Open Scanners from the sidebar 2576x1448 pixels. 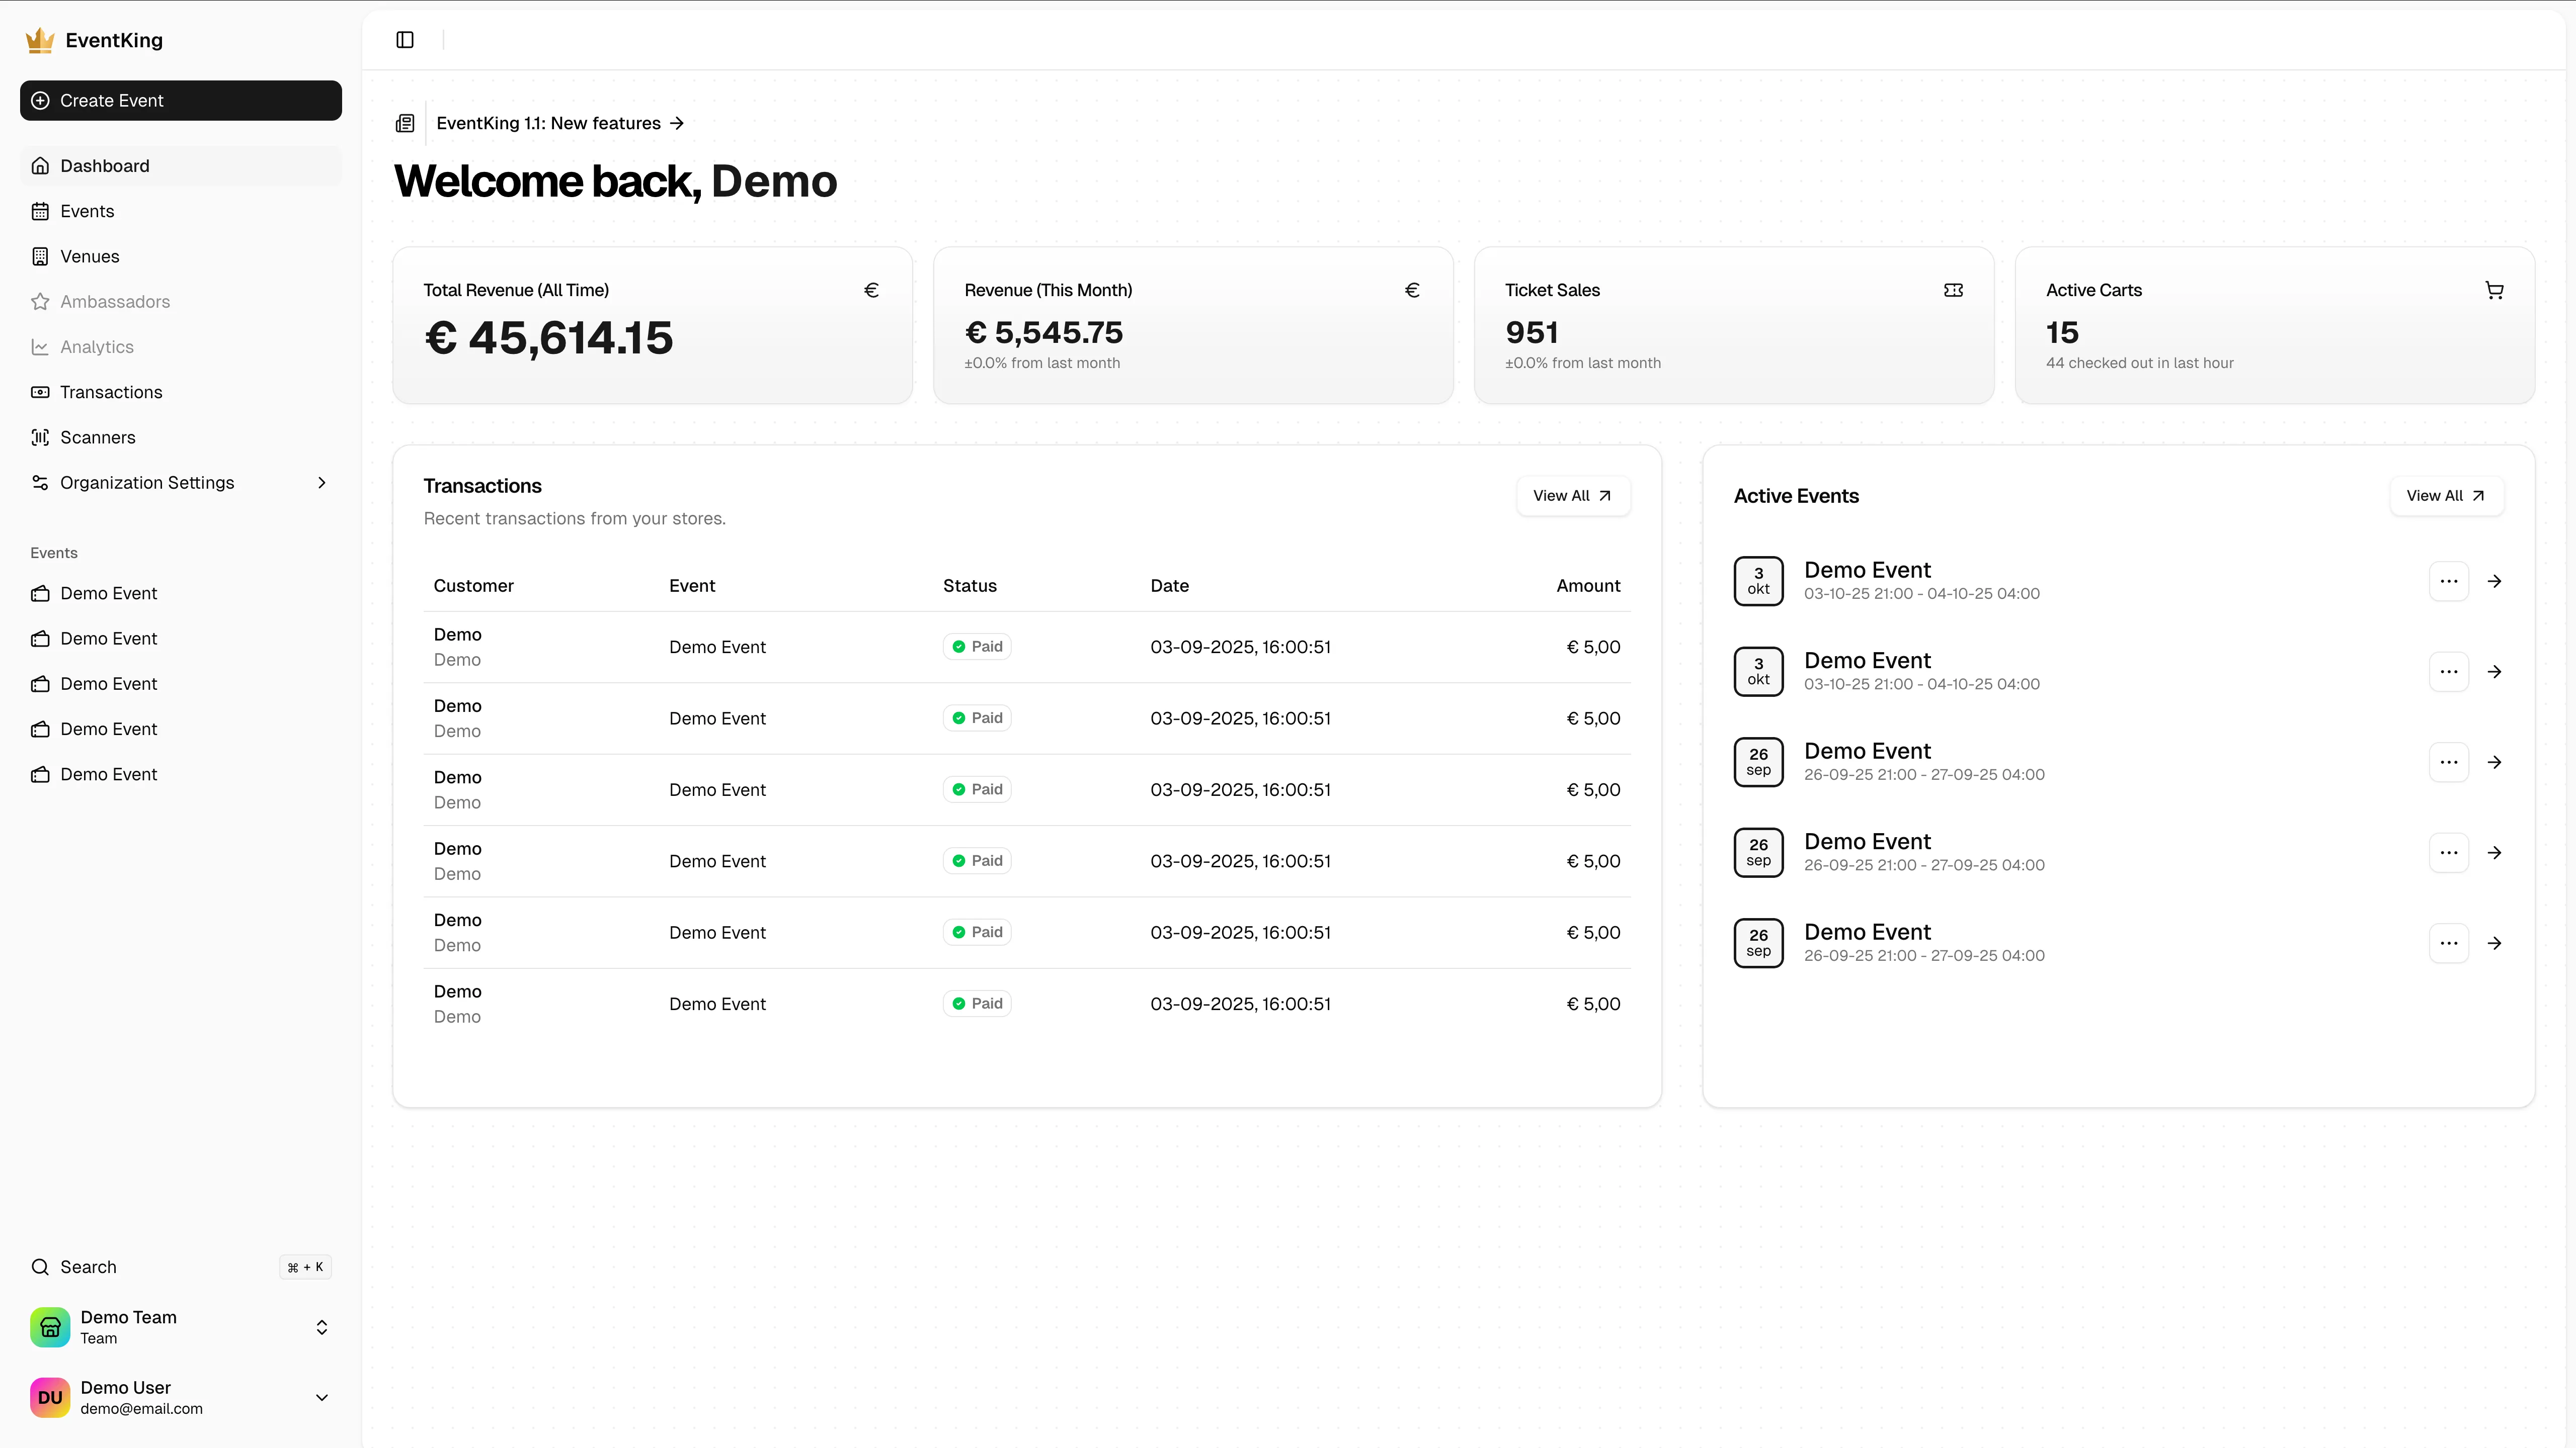point(98,437)
